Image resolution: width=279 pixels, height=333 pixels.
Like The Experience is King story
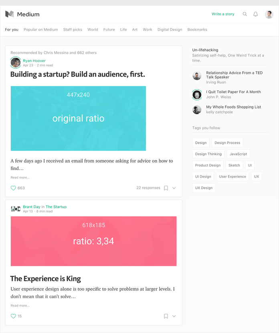coord(13,316)
